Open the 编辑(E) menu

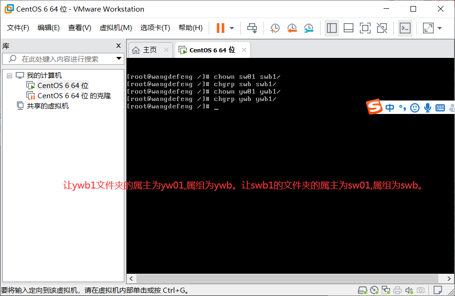(x=48, y=28)
